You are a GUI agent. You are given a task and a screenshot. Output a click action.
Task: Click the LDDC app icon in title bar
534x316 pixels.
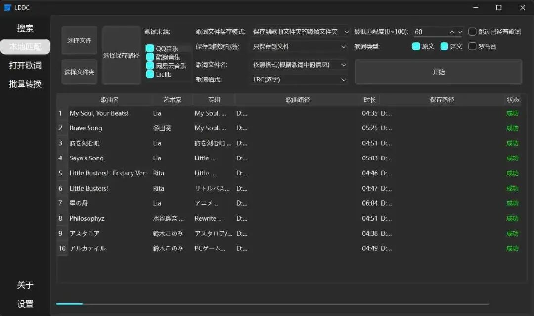point(7,7)
